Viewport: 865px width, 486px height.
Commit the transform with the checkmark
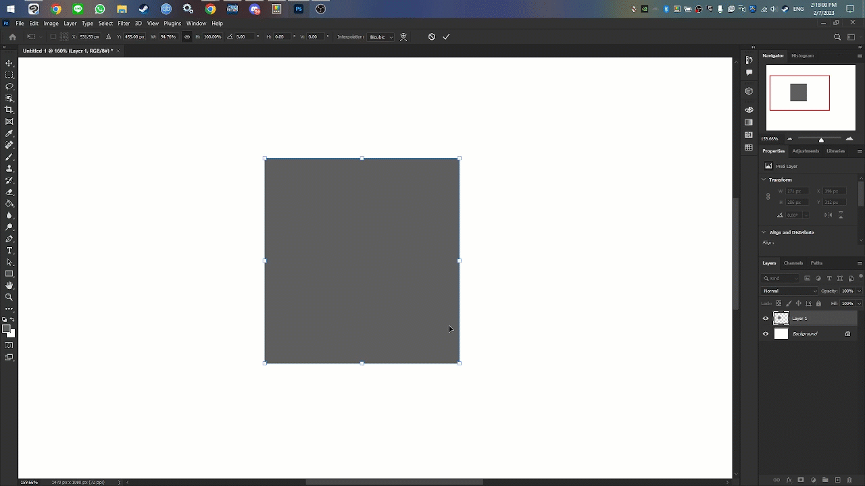445,36
